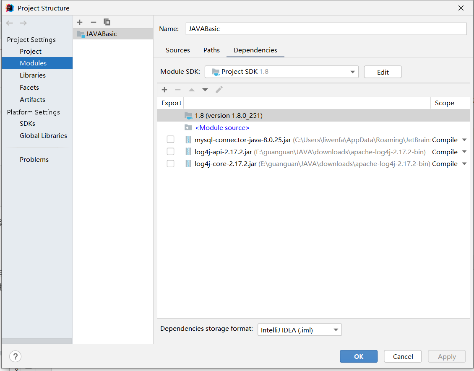Switch to the Paths tab
Screen dimensions: 474x371
click(x=211, y=50)
